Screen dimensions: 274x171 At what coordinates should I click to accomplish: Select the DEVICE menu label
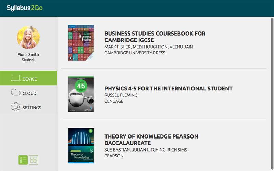pos(30,79)
